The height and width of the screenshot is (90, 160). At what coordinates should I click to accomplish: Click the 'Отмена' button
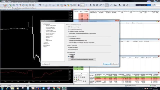pyautogui.click(x=115, y=64)
